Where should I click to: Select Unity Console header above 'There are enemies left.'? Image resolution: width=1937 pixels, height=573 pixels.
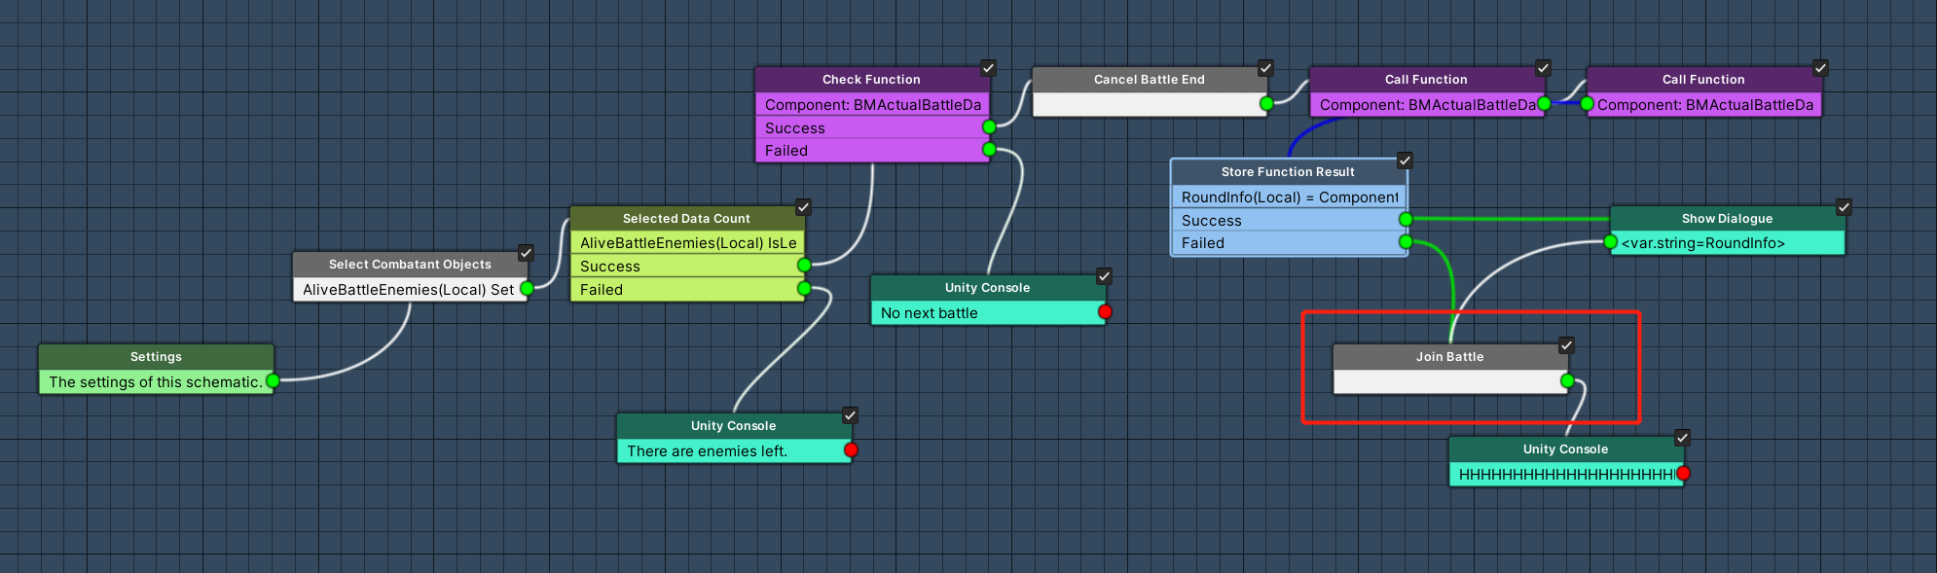(x=733, y=426)
